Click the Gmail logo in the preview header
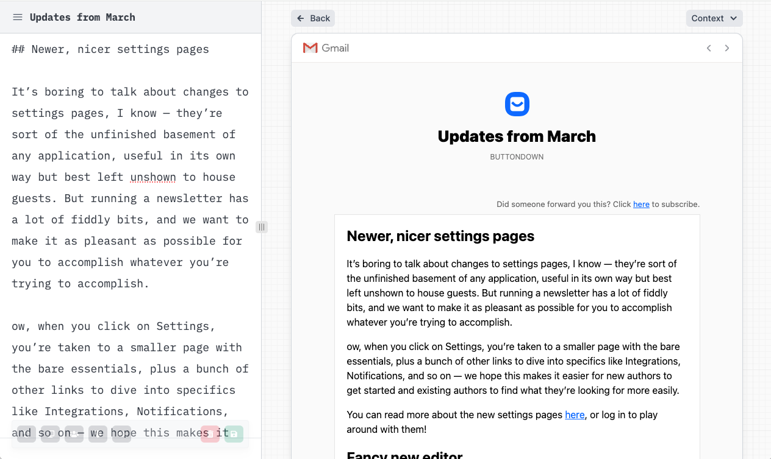 (x=311, y=47)
